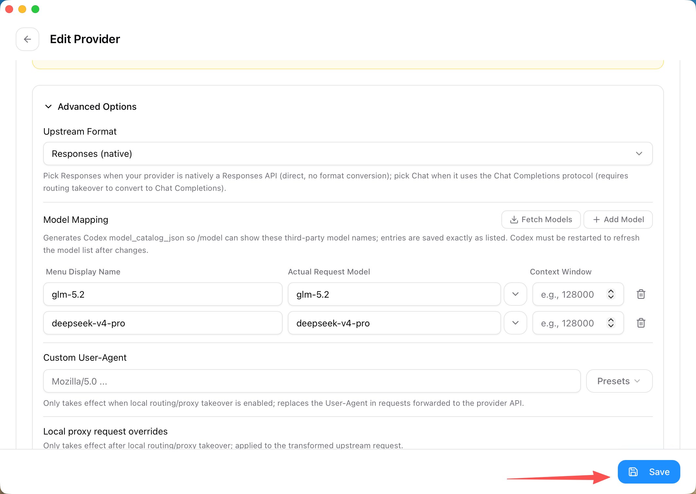Click the Menu Display Name column header
This screenshot has width=696, height=494.
pos(83,272)
